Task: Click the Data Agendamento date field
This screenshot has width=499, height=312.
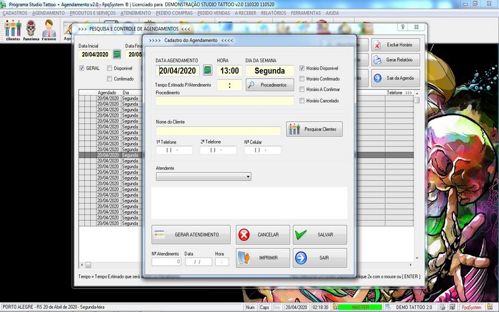Action: point(178,71)
